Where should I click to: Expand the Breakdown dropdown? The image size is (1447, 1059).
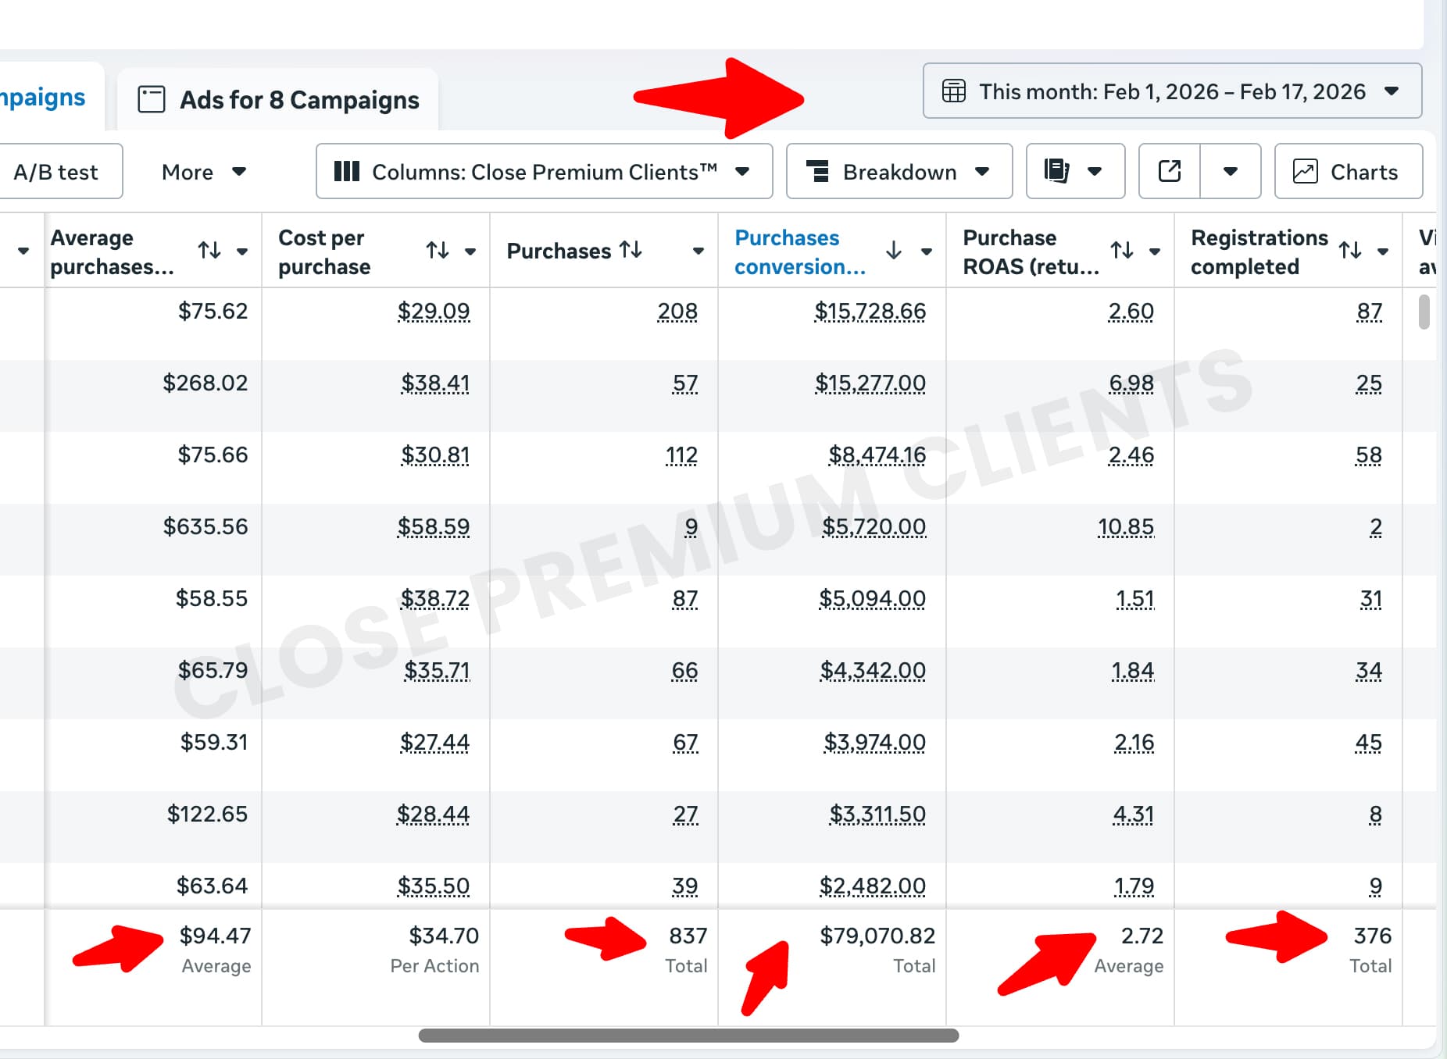[x=899, y=172]
